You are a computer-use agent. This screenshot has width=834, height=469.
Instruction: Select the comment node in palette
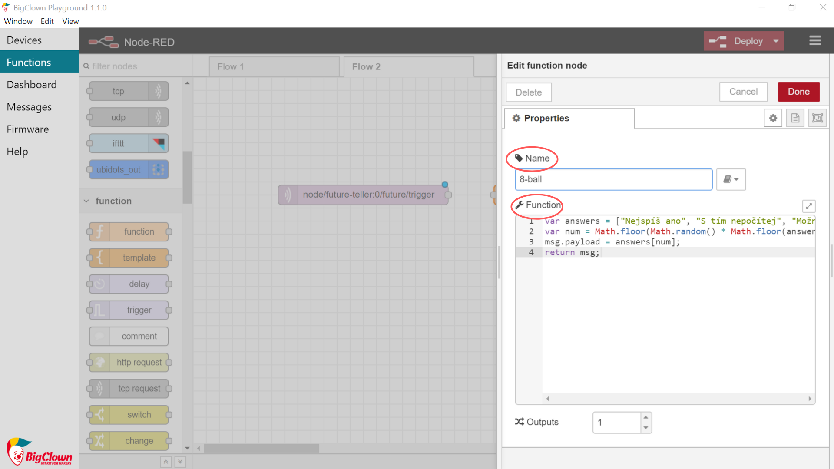[129, 336]
